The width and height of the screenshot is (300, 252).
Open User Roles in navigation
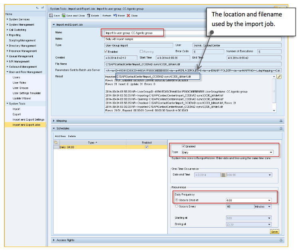19,83
